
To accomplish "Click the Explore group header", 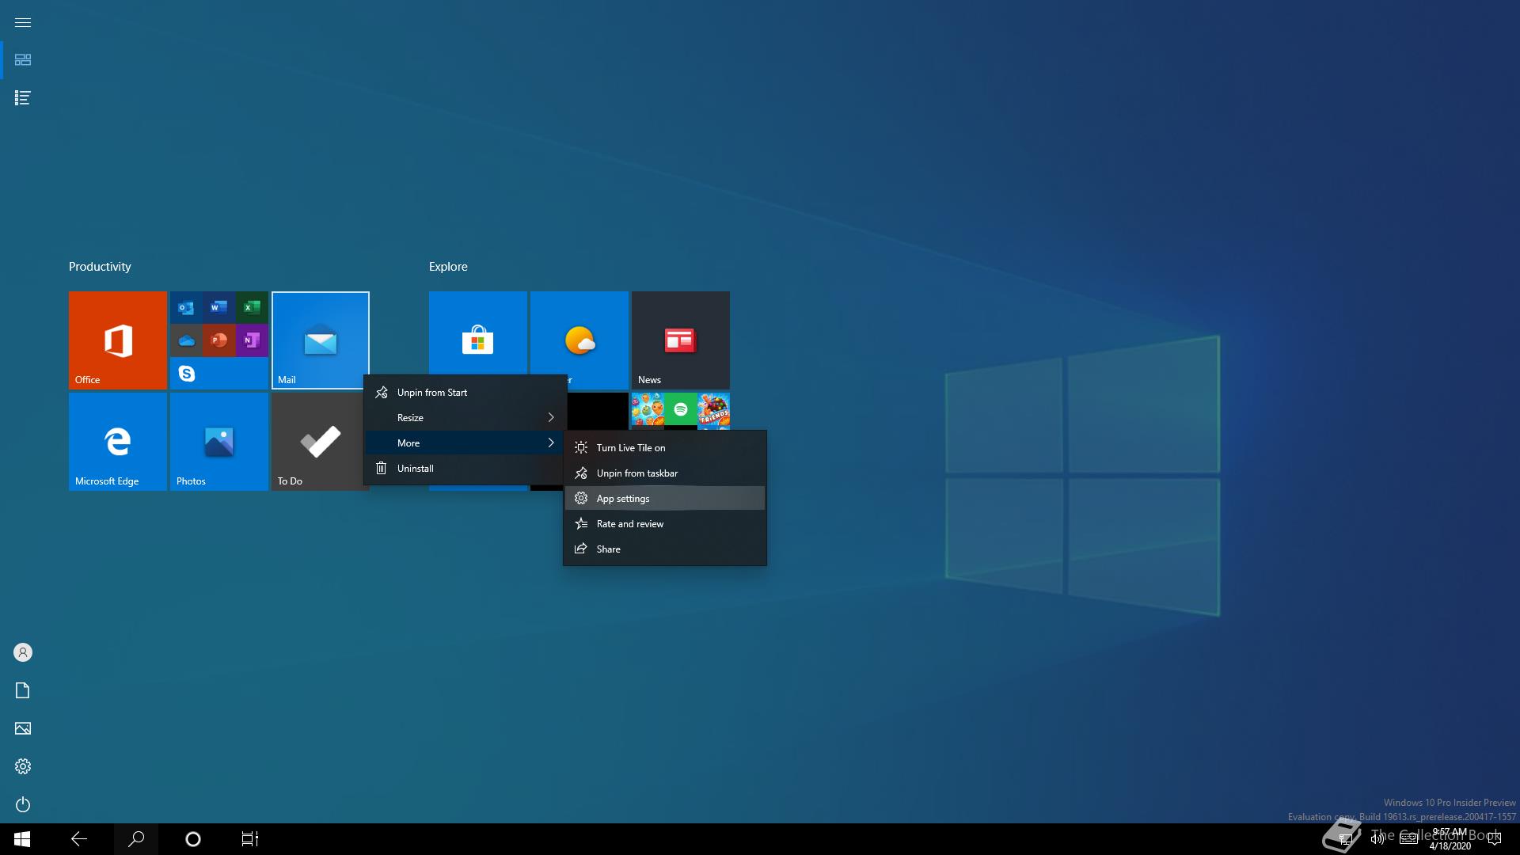I will [x=448, y=267].
